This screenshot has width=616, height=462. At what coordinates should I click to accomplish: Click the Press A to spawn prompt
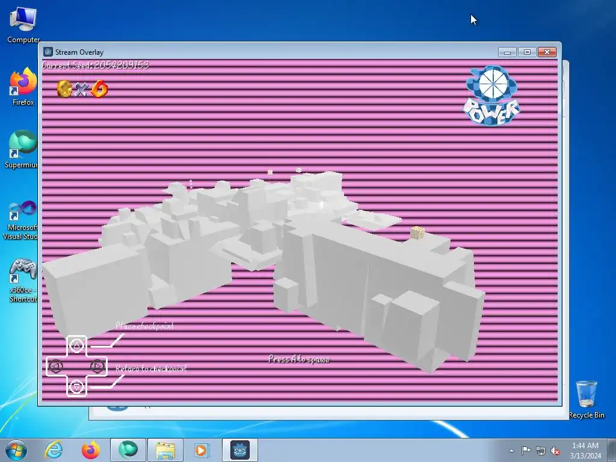click(x=300, y=359)
